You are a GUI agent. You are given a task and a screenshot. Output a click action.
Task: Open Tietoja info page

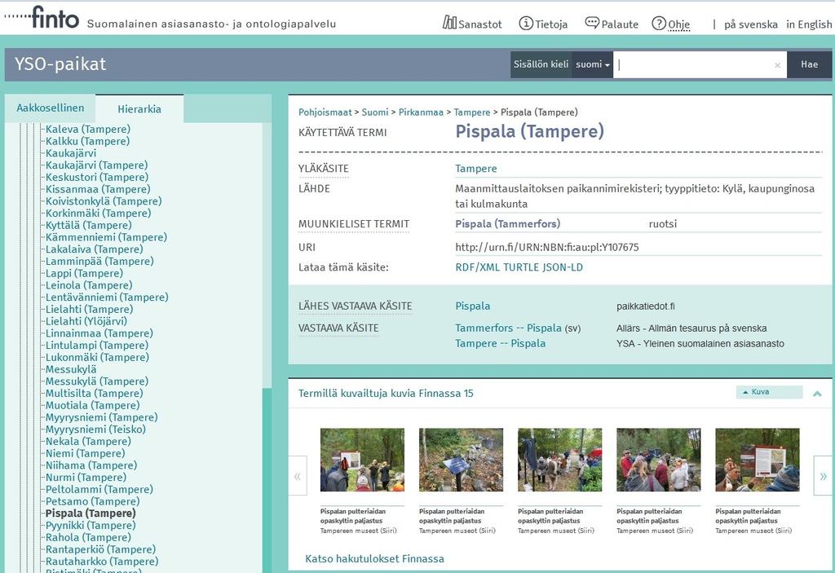(x=543, y=24)
